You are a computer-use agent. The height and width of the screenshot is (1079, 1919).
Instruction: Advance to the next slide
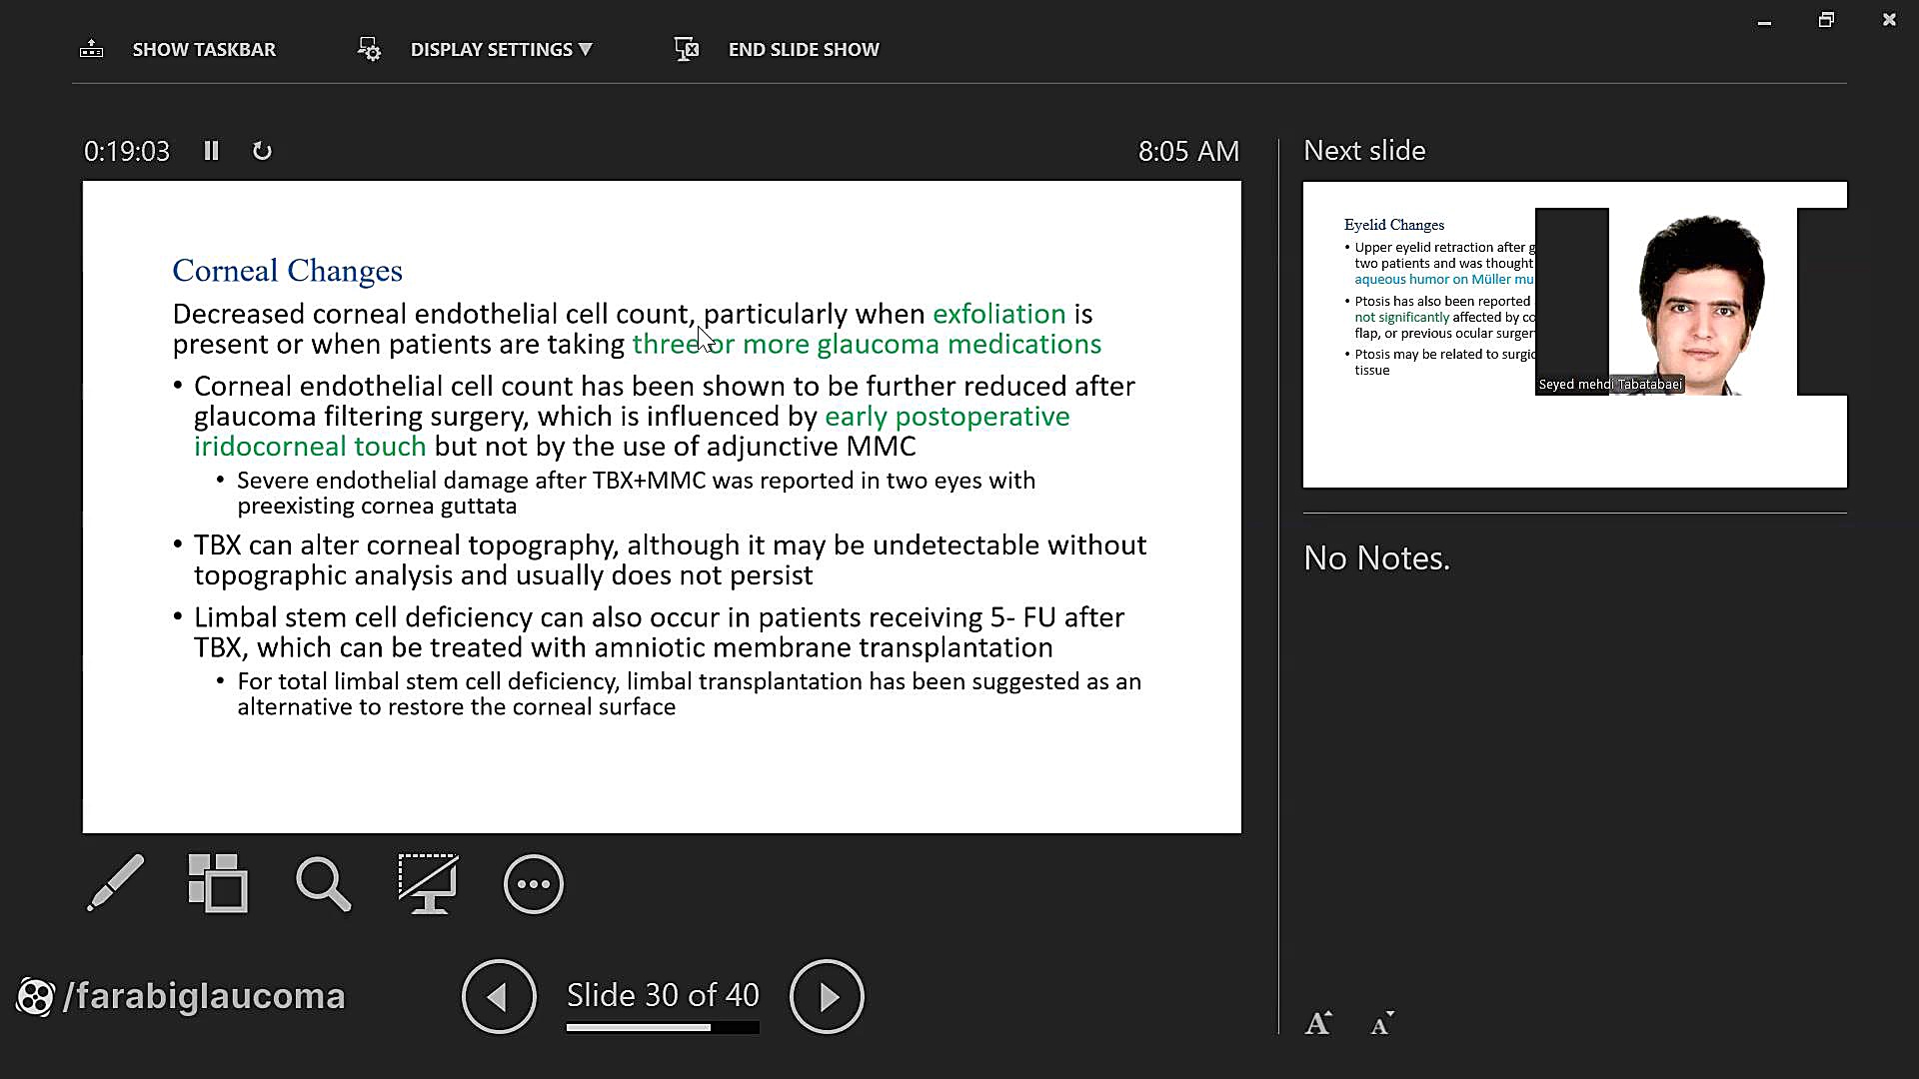click(x=827, y=996)
